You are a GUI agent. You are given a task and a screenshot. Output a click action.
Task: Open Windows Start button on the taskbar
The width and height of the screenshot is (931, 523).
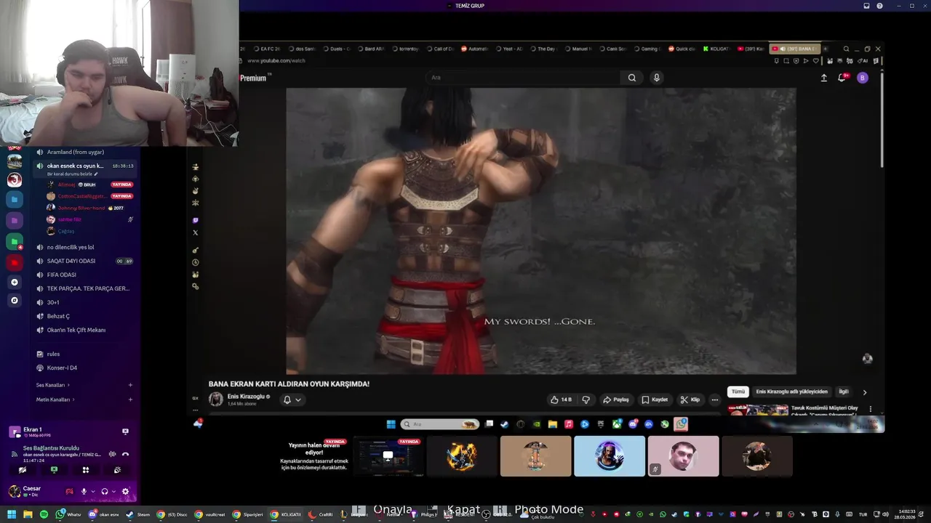12,514
